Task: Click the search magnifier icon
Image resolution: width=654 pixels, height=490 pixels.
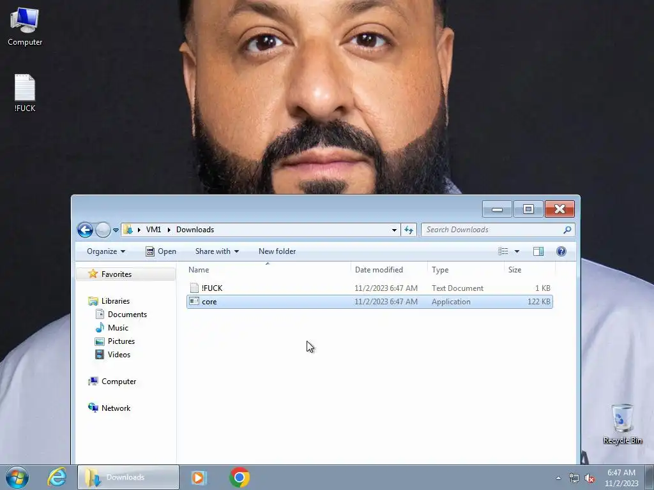Action: tap(567, 230)
